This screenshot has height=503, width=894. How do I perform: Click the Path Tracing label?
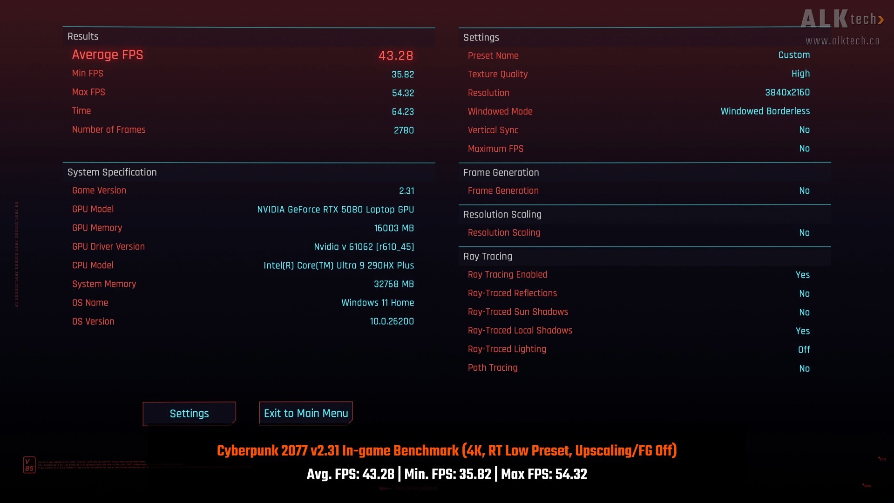(493, 368)
